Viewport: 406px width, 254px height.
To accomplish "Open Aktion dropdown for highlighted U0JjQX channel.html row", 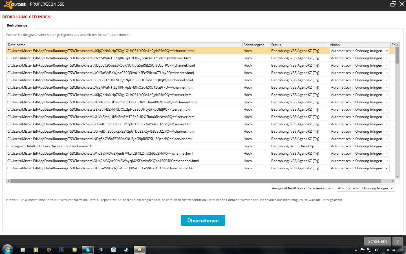I will pos(359,51).
